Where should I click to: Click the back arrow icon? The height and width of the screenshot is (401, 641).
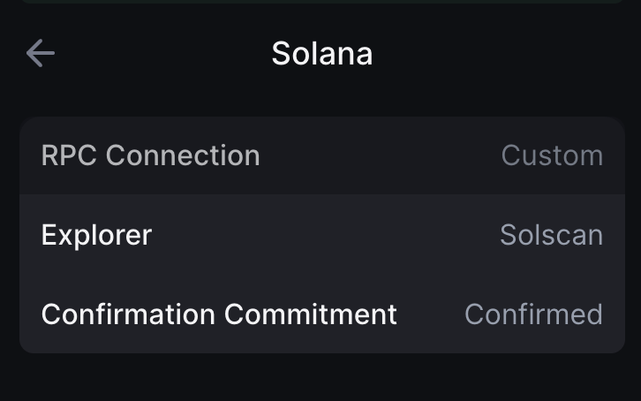[41, 54]
